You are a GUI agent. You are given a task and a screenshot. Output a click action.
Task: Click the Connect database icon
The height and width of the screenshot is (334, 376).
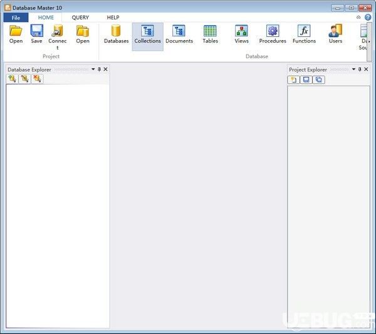coord(57,37)
